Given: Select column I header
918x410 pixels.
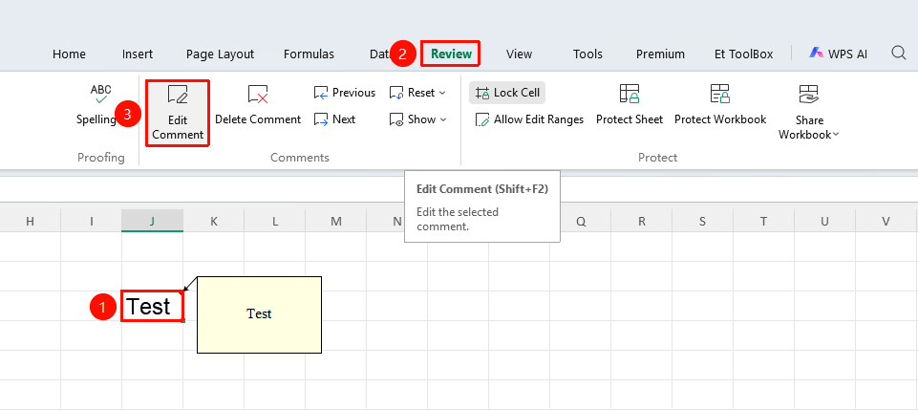Looking at the screenshot, I should (92, 221).
